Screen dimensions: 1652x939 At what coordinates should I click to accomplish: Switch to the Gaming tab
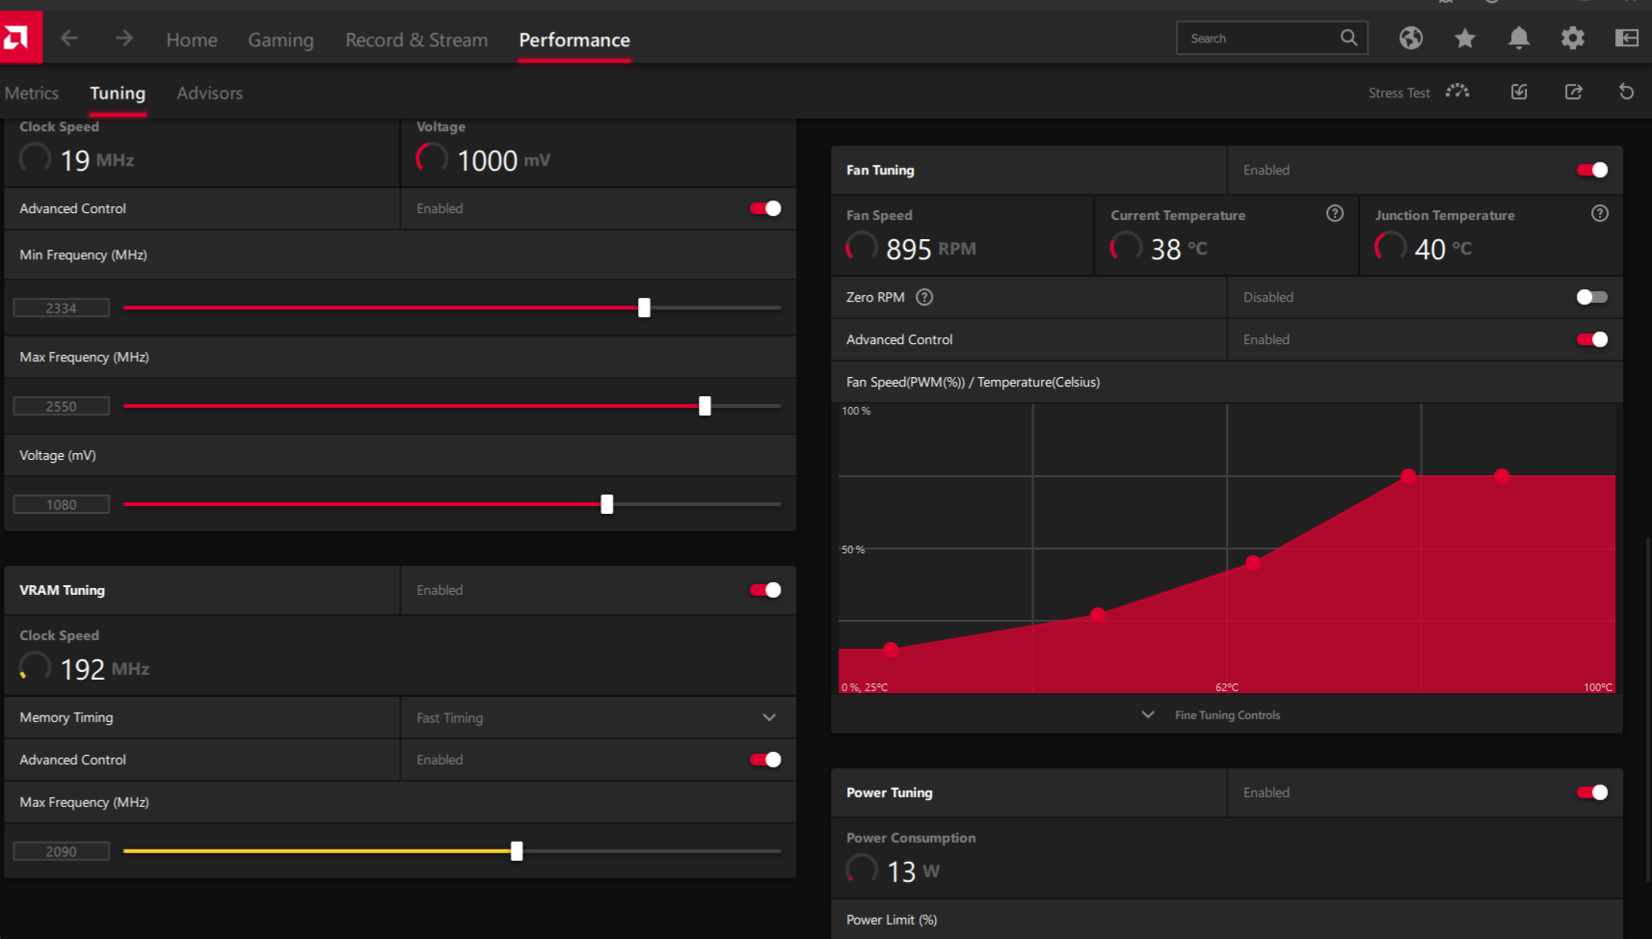(280, 40)
